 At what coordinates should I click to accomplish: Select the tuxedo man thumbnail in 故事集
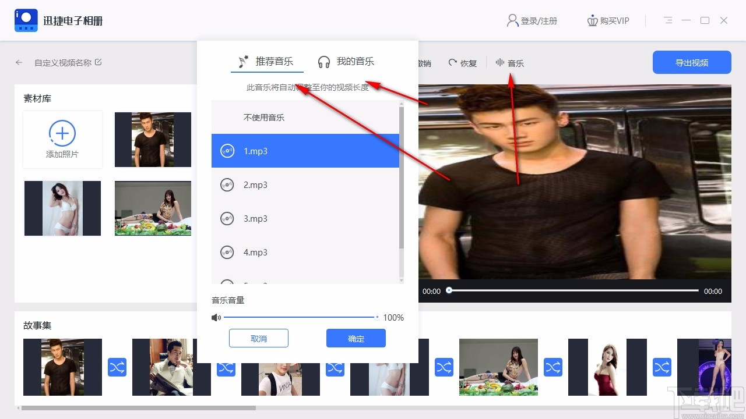click(x=171, y=367)
